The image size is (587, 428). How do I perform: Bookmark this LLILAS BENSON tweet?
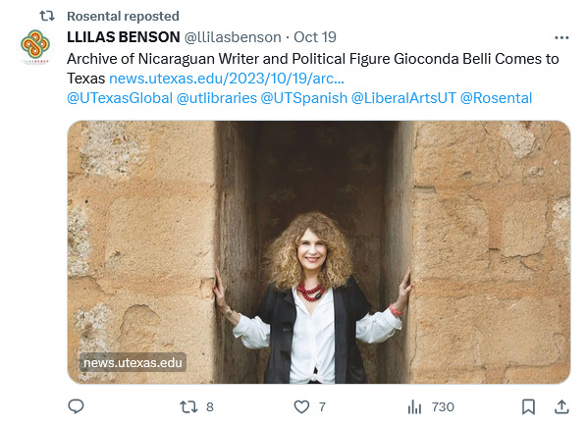point(528,406)
